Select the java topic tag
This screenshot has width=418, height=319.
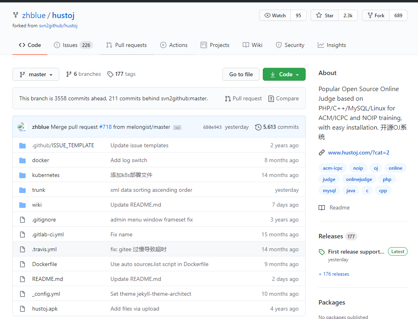[x=351, y=191]
